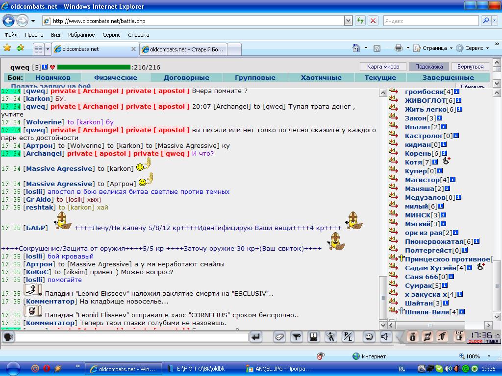Open info icon for player Сумрак
Screen dimensions: 502x376
tap(445, 285)
